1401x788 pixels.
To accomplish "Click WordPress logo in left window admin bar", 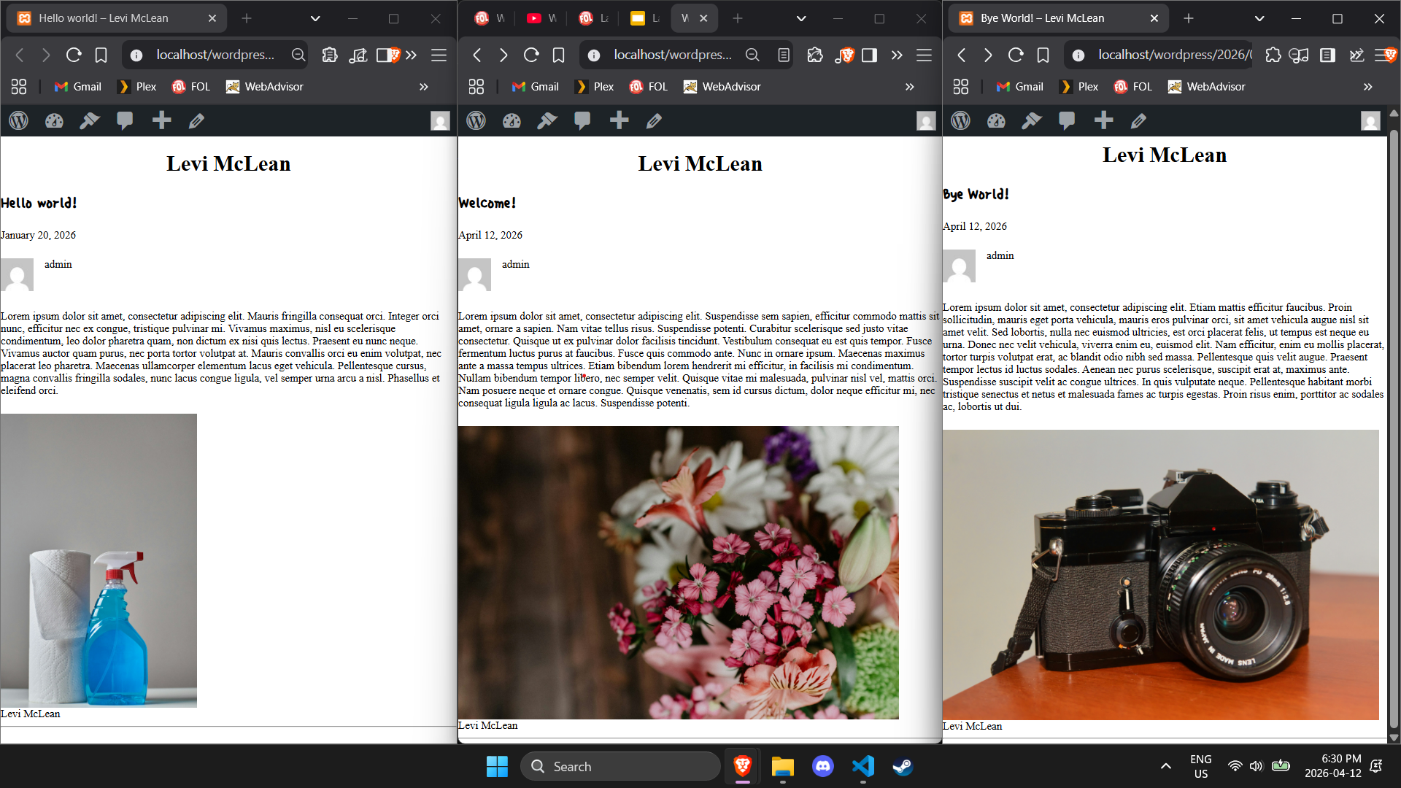I will coord(19,121).
